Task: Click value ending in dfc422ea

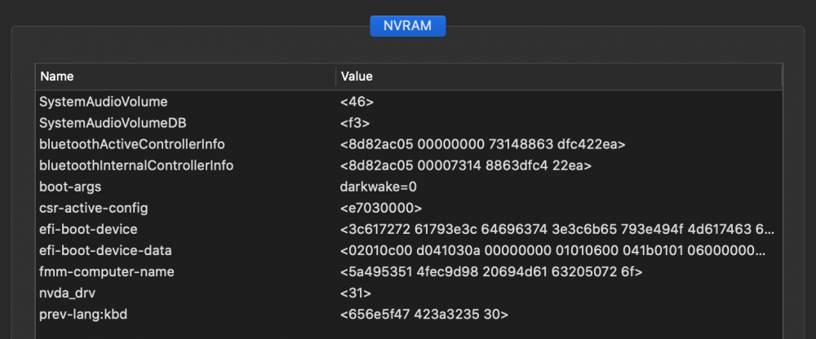Action: tap(482, 144)
